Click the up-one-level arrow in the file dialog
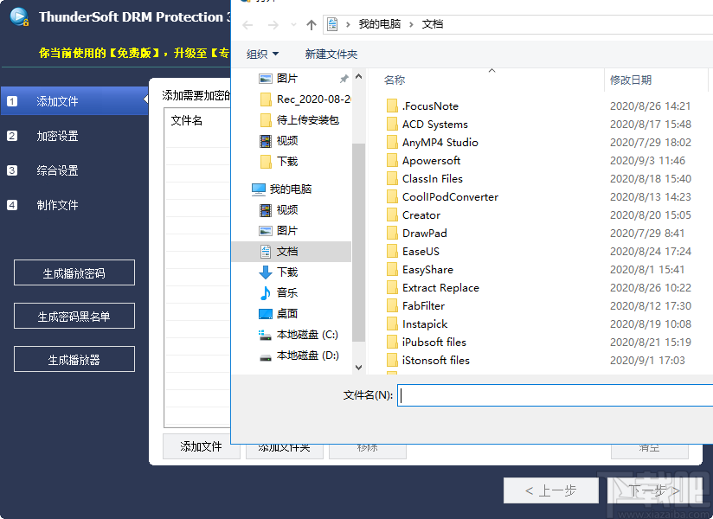713x519 pixels. point(310,26)
